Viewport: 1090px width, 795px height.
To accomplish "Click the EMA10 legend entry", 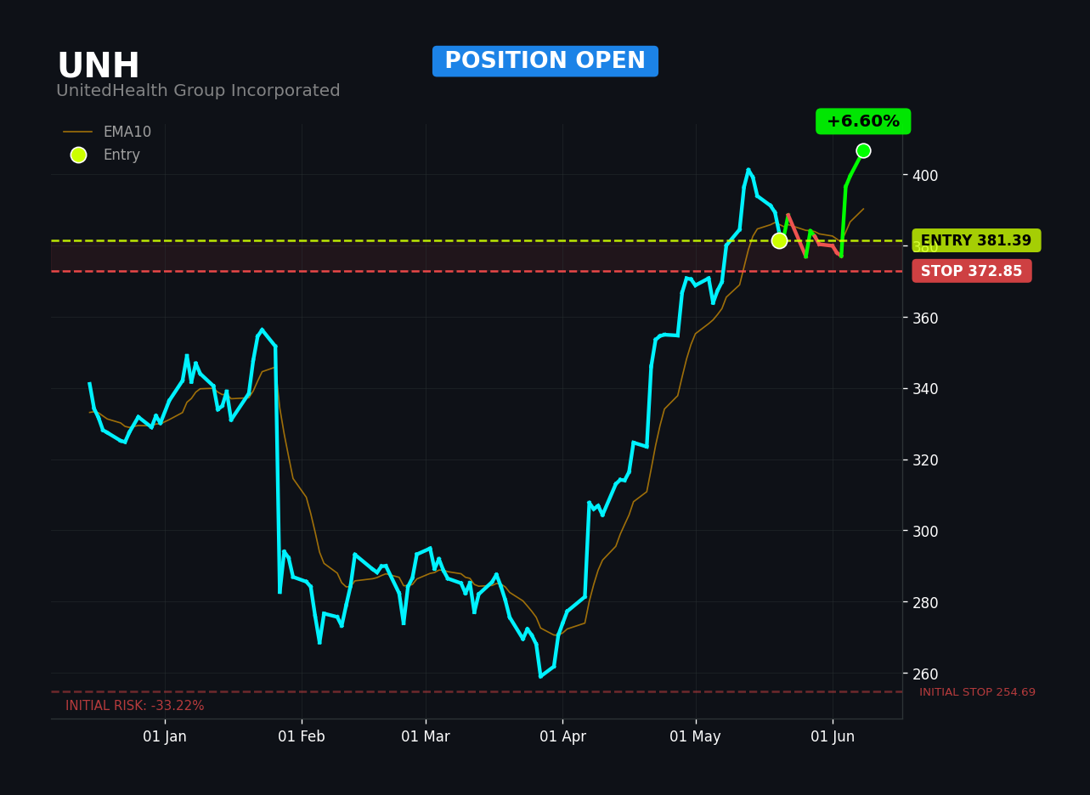I will (108, 132).
